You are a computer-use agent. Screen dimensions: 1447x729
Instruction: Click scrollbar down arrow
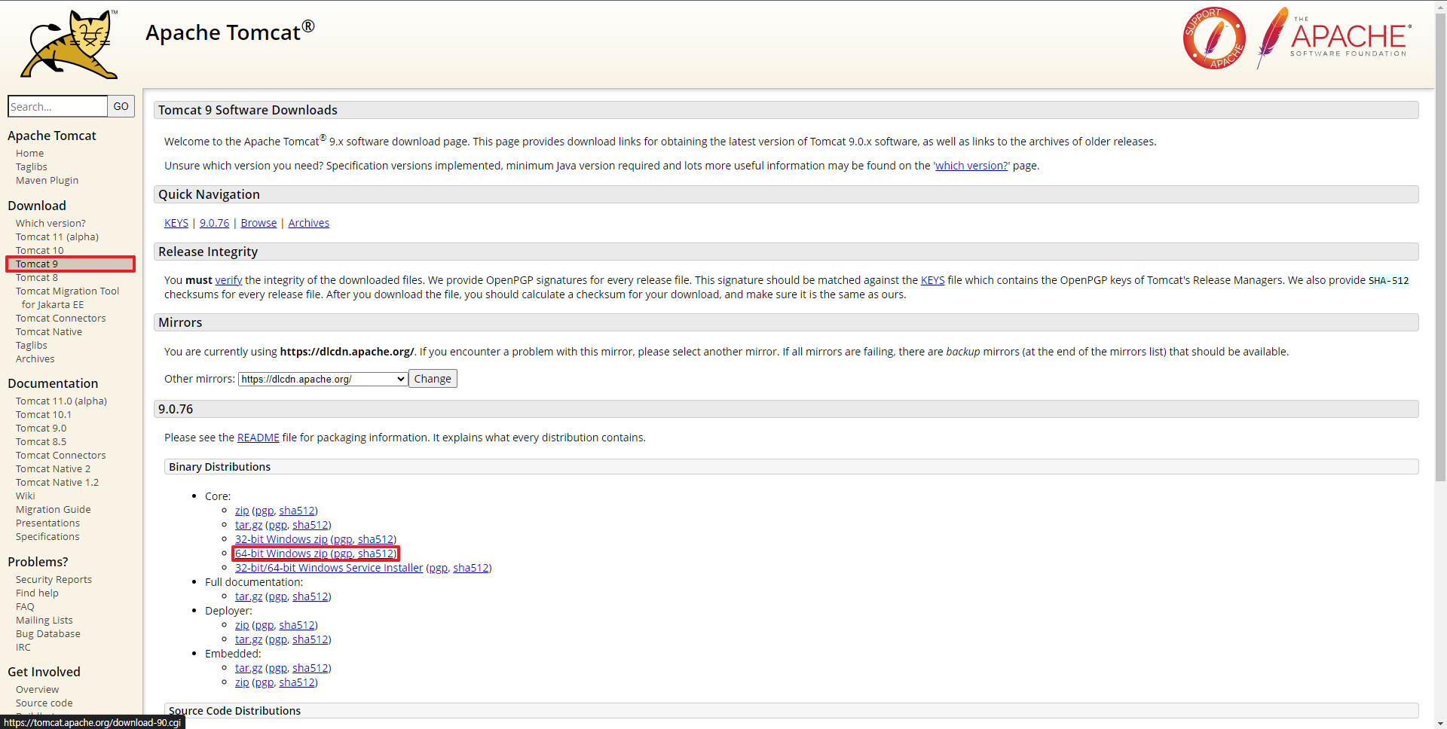click(1440, 723)
